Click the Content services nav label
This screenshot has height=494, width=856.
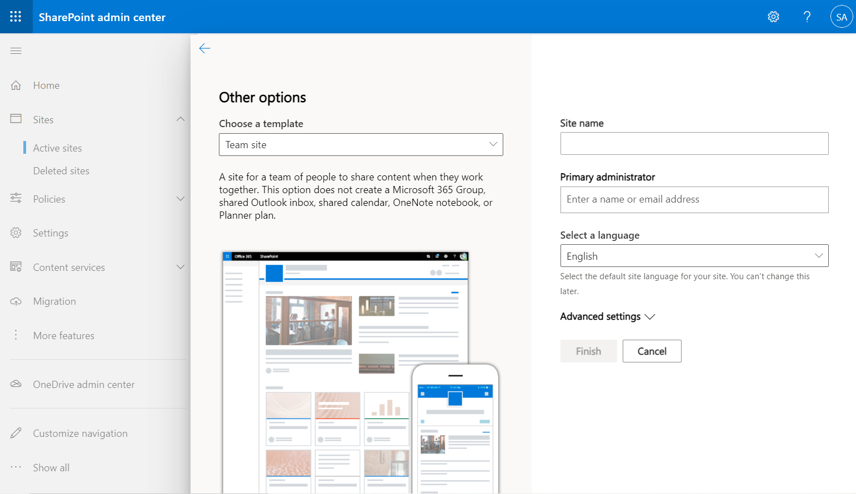(x=69, y=268)
